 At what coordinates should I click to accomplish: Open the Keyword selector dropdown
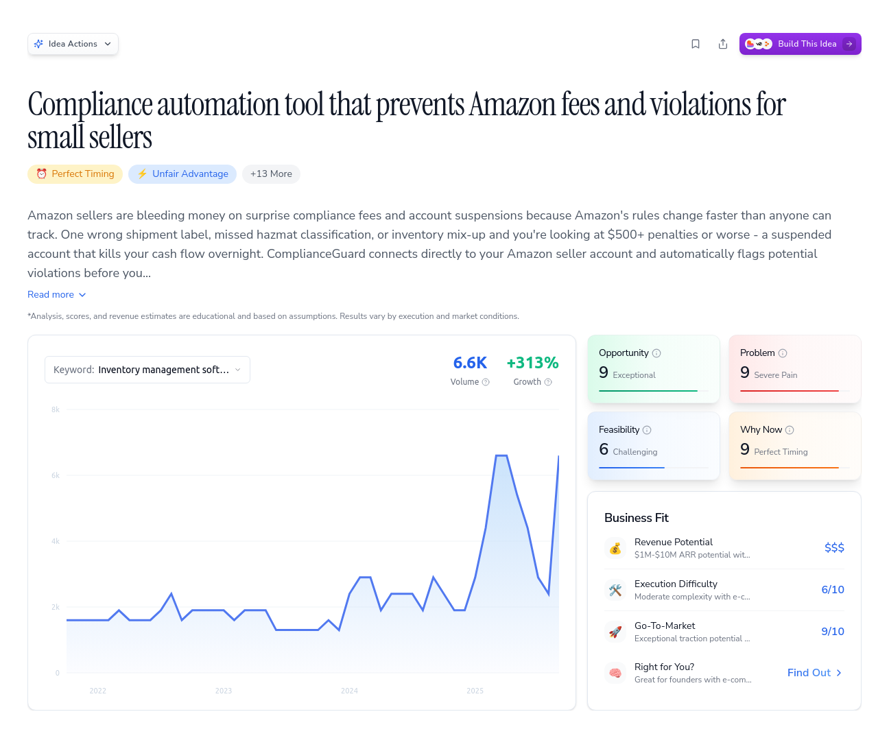coord(147,369)
